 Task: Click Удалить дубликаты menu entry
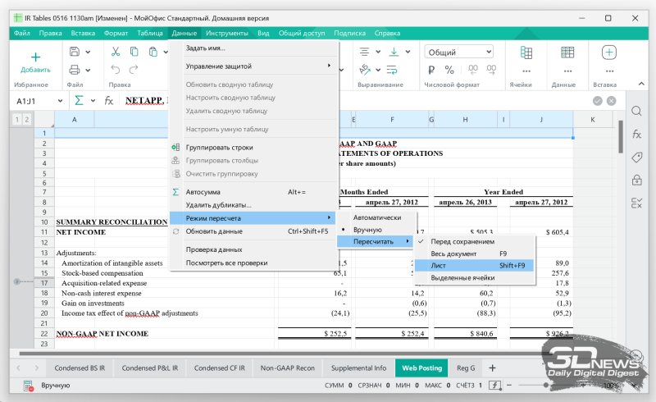(x=253, y=205)
